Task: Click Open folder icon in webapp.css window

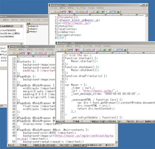Action: tap(17, 53)
